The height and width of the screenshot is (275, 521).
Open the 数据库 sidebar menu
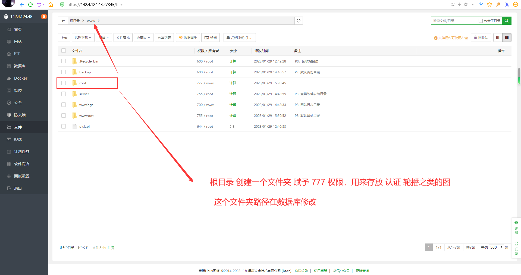[24, 66]
